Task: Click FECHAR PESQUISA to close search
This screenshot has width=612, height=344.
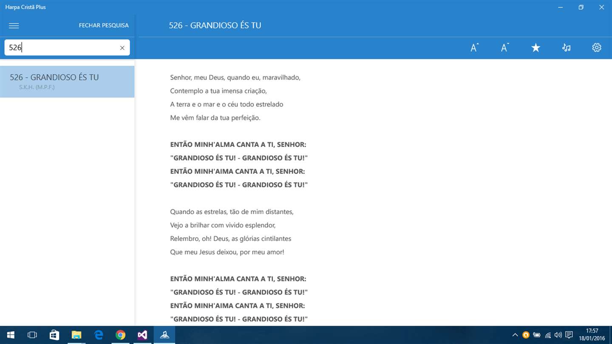Action: (104, 25)
